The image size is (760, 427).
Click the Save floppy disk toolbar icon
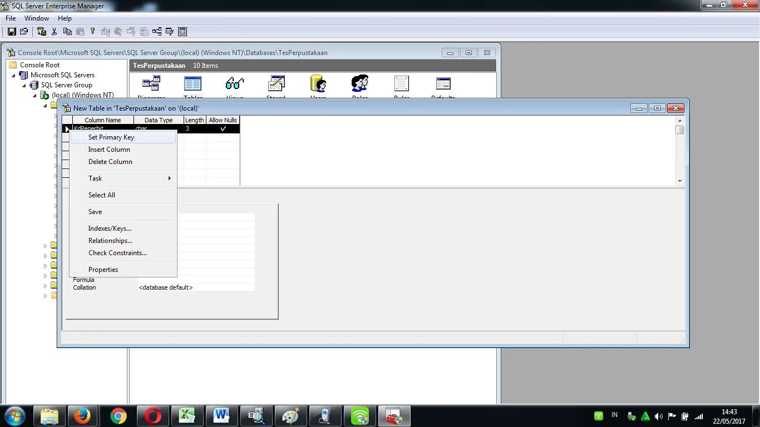(11, 32)
